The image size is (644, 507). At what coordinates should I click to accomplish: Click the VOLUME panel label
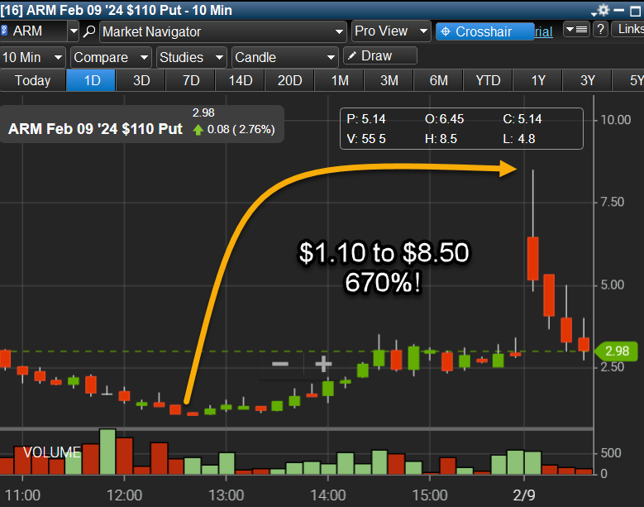pos(52,452)
